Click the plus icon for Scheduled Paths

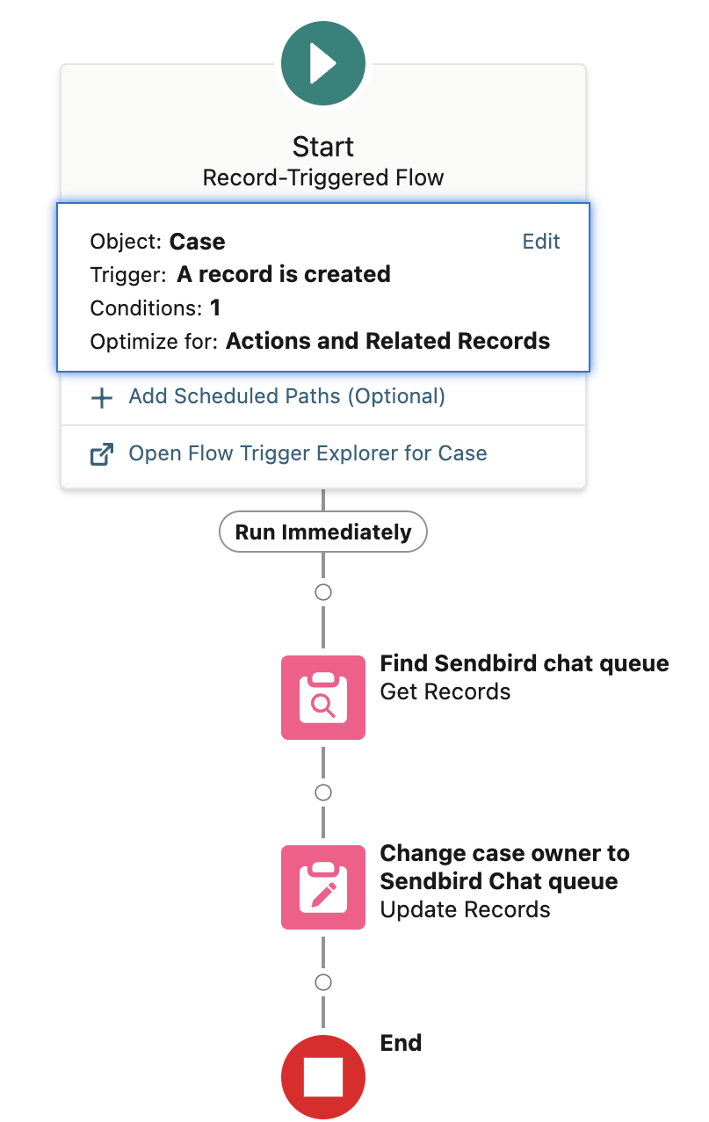102,397
